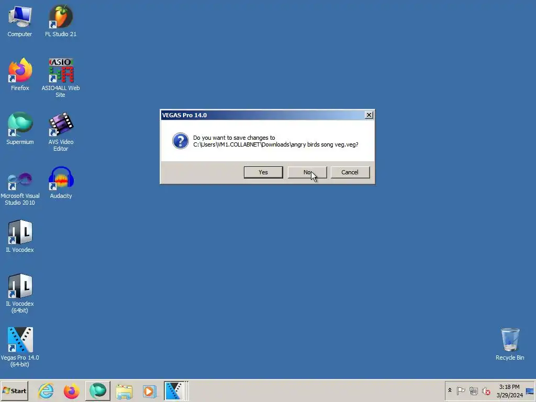The image size is (536, 402).
Task: Click Yes to save changes
Action: 263,172
